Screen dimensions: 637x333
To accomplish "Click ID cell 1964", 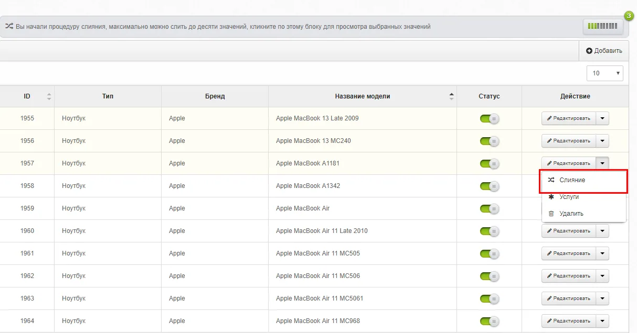I will tap(27, 321).
